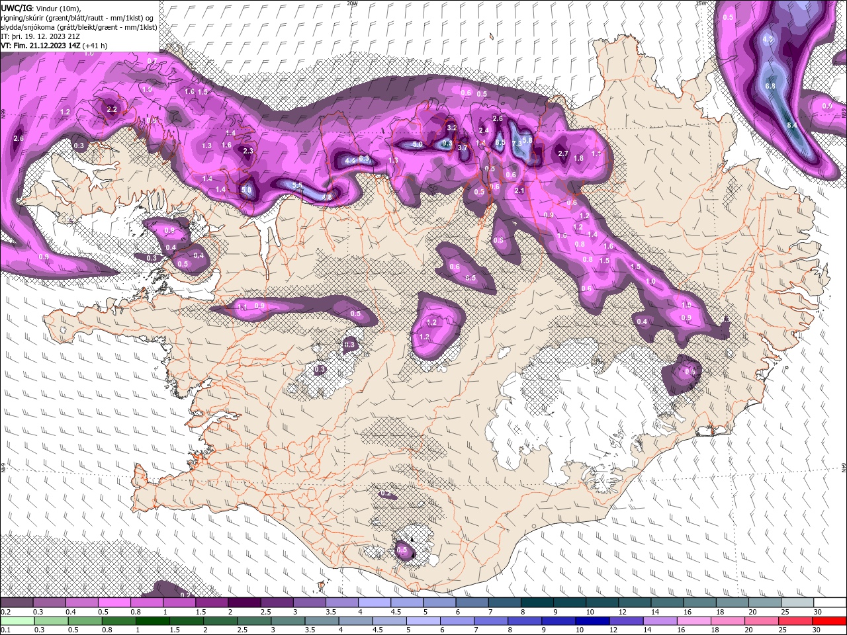Click the 'rigning/skúrir' header line
This screenshot has height=635, width=847.
[x=77, y=18]
